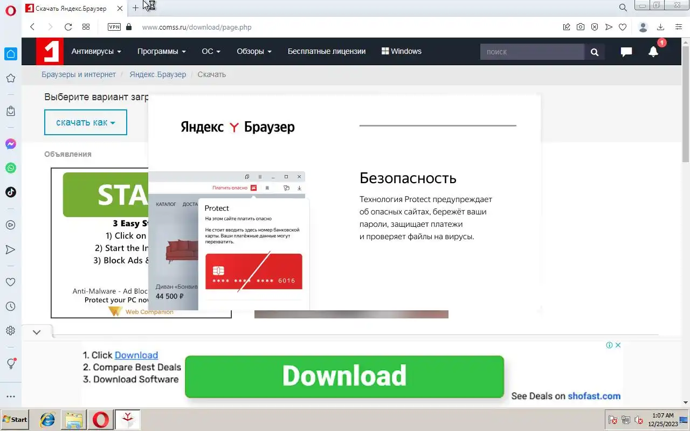Click the green Download ad button
This screenshot has height=431, width=690.
(344, 377)
